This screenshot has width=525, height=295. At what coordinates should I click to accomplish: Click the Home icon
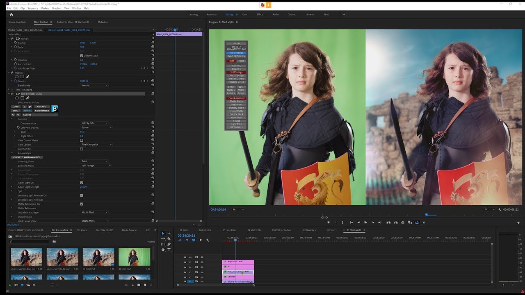click(x=11, y=14)
